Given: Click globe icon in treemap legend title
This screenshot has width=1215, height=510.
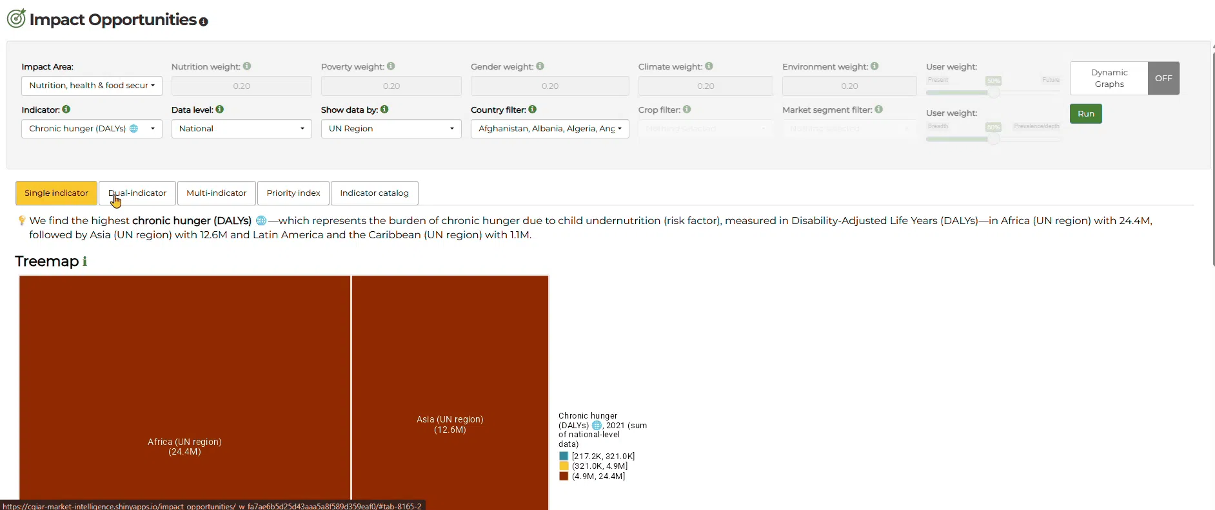Looking at the screenshot, I should click(x=597, y=426).
